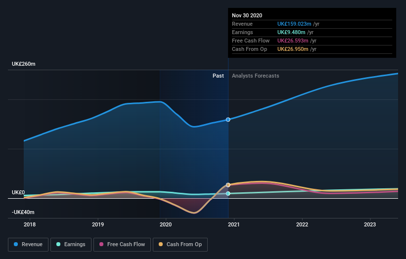Click the Cash From Op tooltip row label
406x259 pixels.
coord(249,49)
